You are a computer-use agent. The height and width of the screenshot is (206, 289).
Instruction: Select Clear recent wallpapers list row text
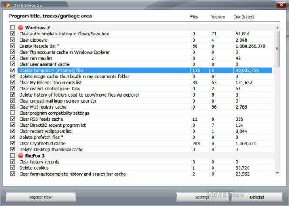pyautogui.click(x=45, y=131)
